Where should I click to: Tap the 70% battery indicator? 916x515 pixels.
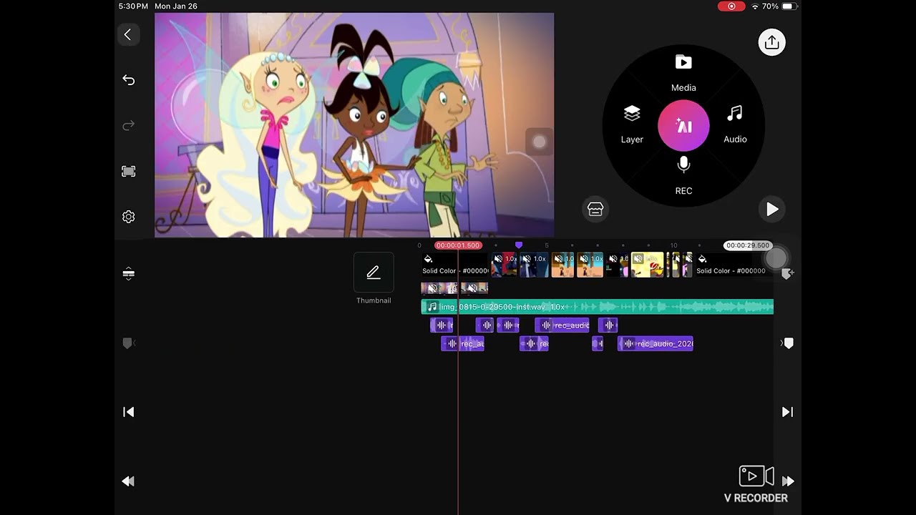779,6
